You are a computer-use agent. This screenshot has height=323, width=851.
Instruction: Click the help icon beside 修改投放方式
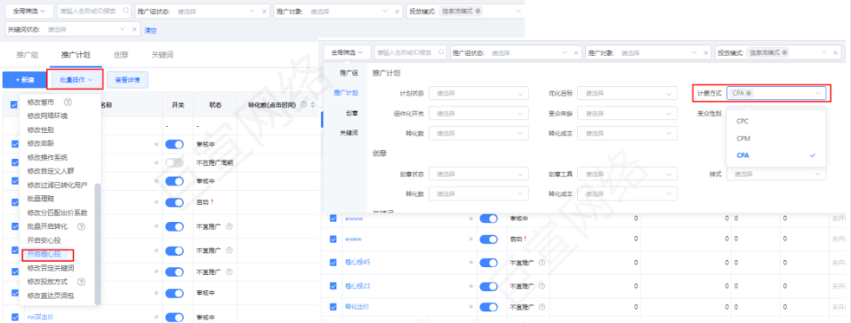(82, 282)
